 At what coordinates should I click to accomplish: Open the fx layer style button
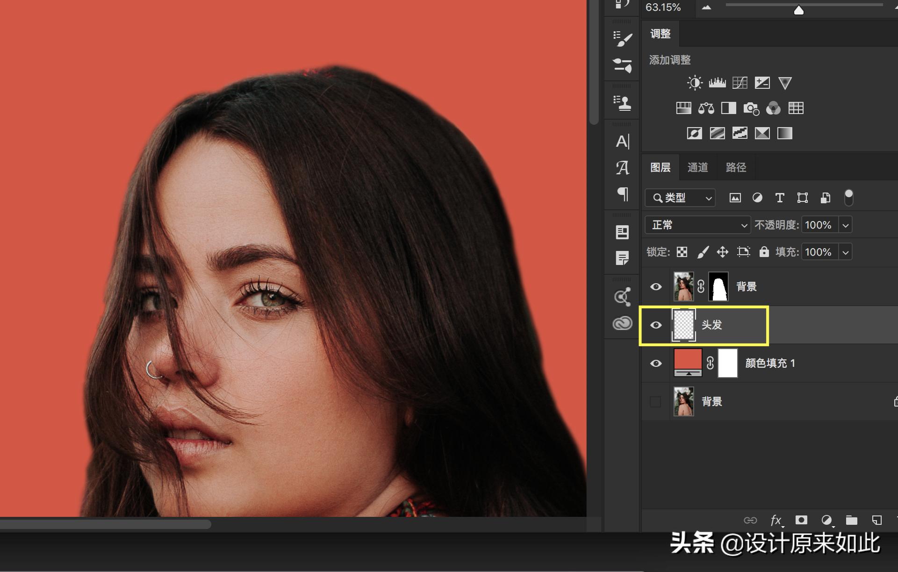point(776,520)
